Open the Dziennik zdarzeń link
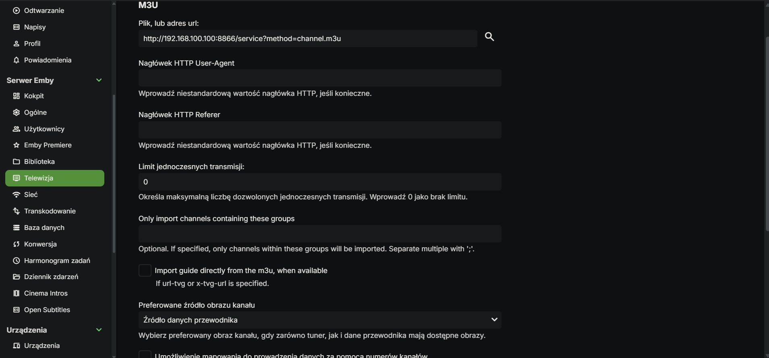 pos(51,277)
